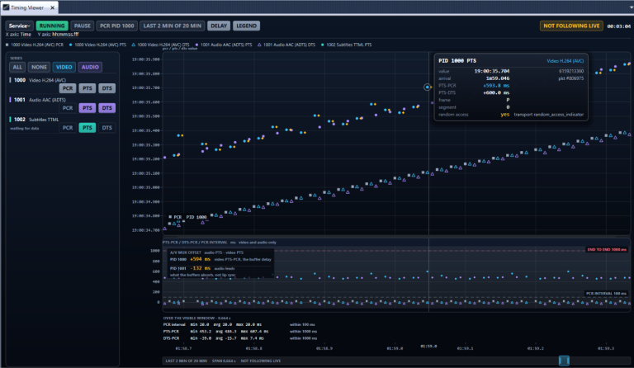Toggle PTS series for PID 1001 audio
Image resolution: width=634 pixels, height=368 pixels.
click(88, 108)
